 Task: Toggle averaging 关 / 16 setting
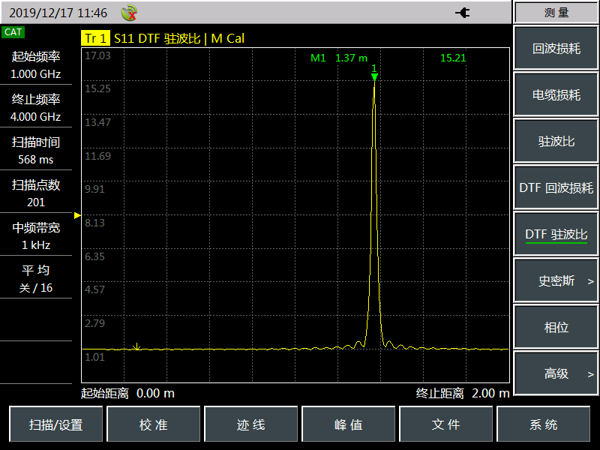tap(36, 278)
